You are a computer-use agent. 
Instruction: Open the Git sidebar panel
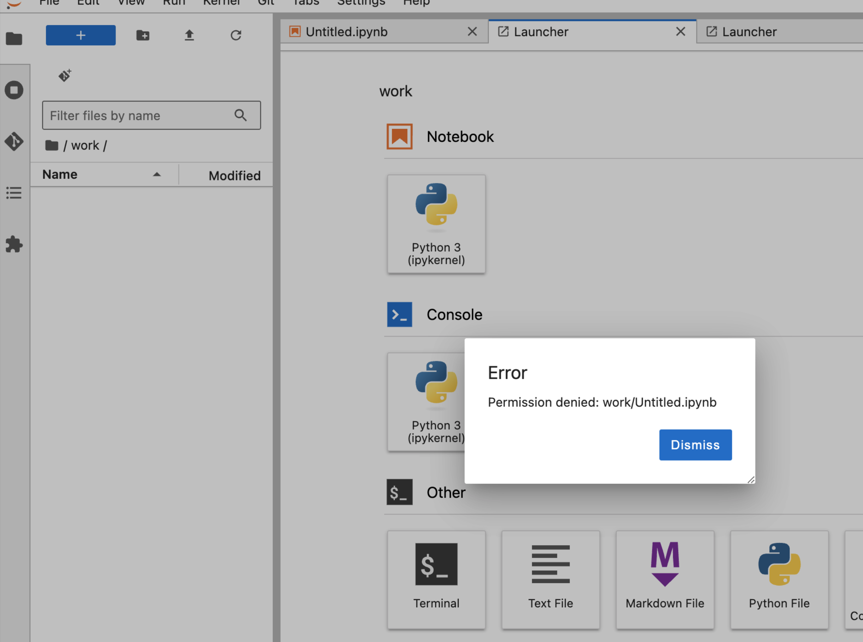point(14,141)
